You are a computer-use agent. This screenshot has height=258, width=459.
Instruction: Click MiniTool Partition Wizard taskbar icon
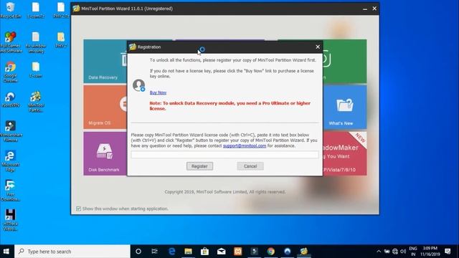pyautogui.click(x=304, y=252)
